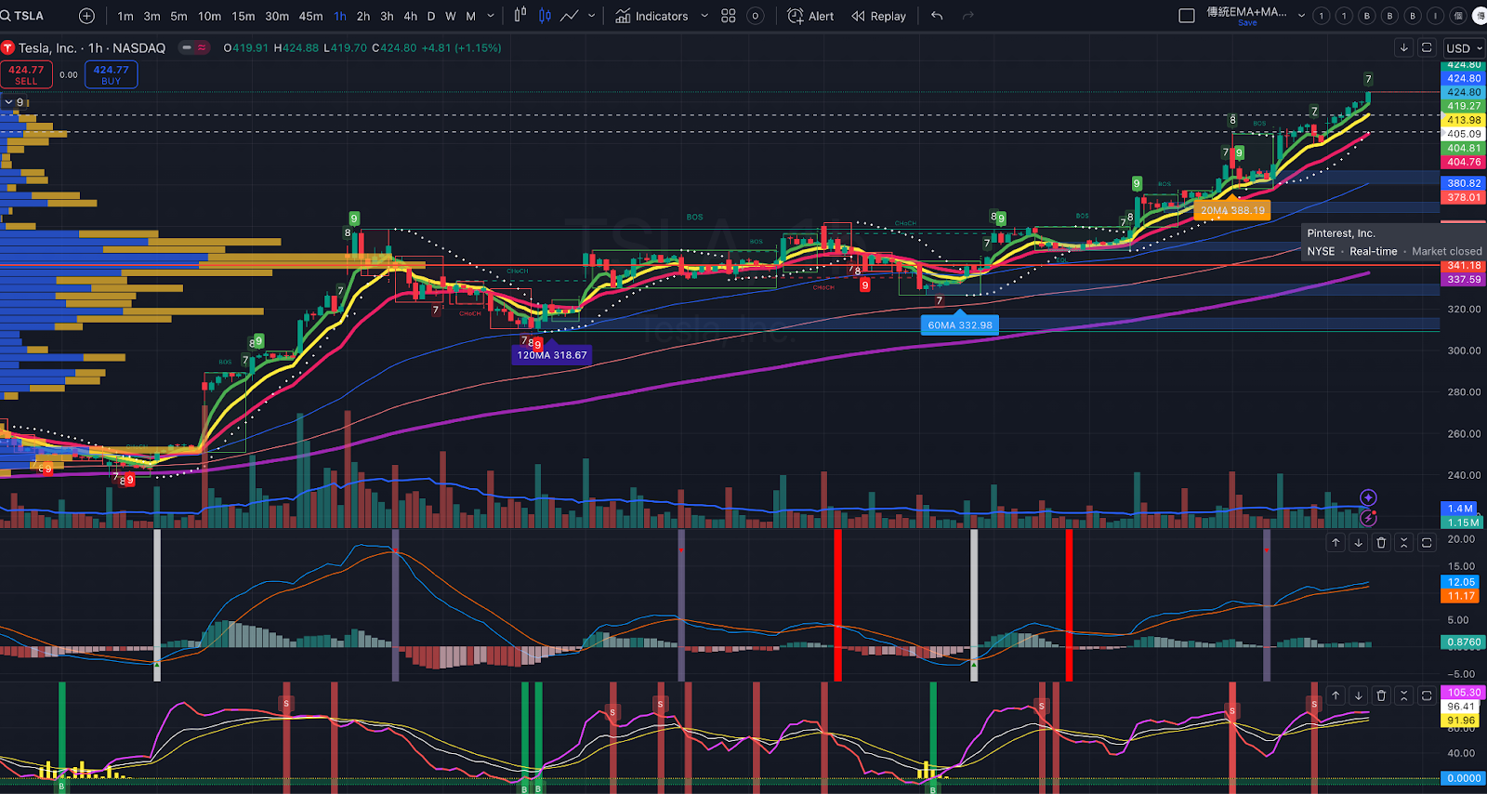Image resolution: width=1487 pixels, height=794 pixels.
Task: Click the 1.4 M volume label
Action: (1460, 509)
